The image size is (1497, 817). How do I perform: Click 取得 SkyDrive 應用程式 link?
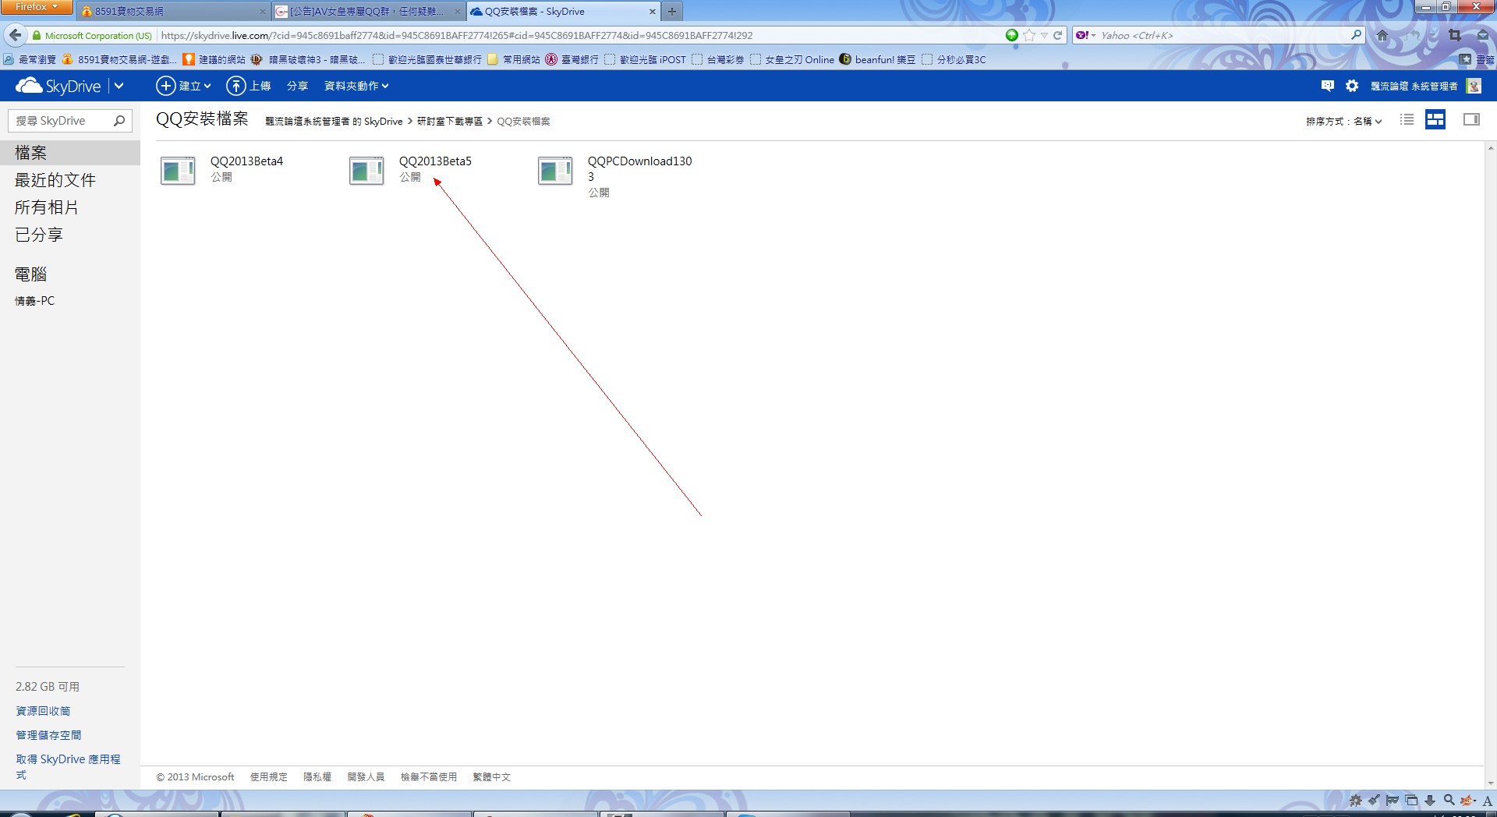point(68,766)
